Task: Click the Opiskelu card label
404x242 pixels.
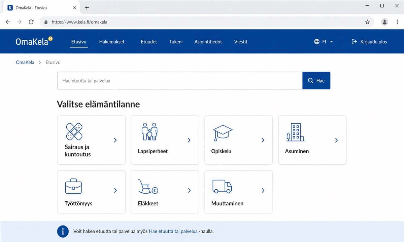Action: click(221, 151)
